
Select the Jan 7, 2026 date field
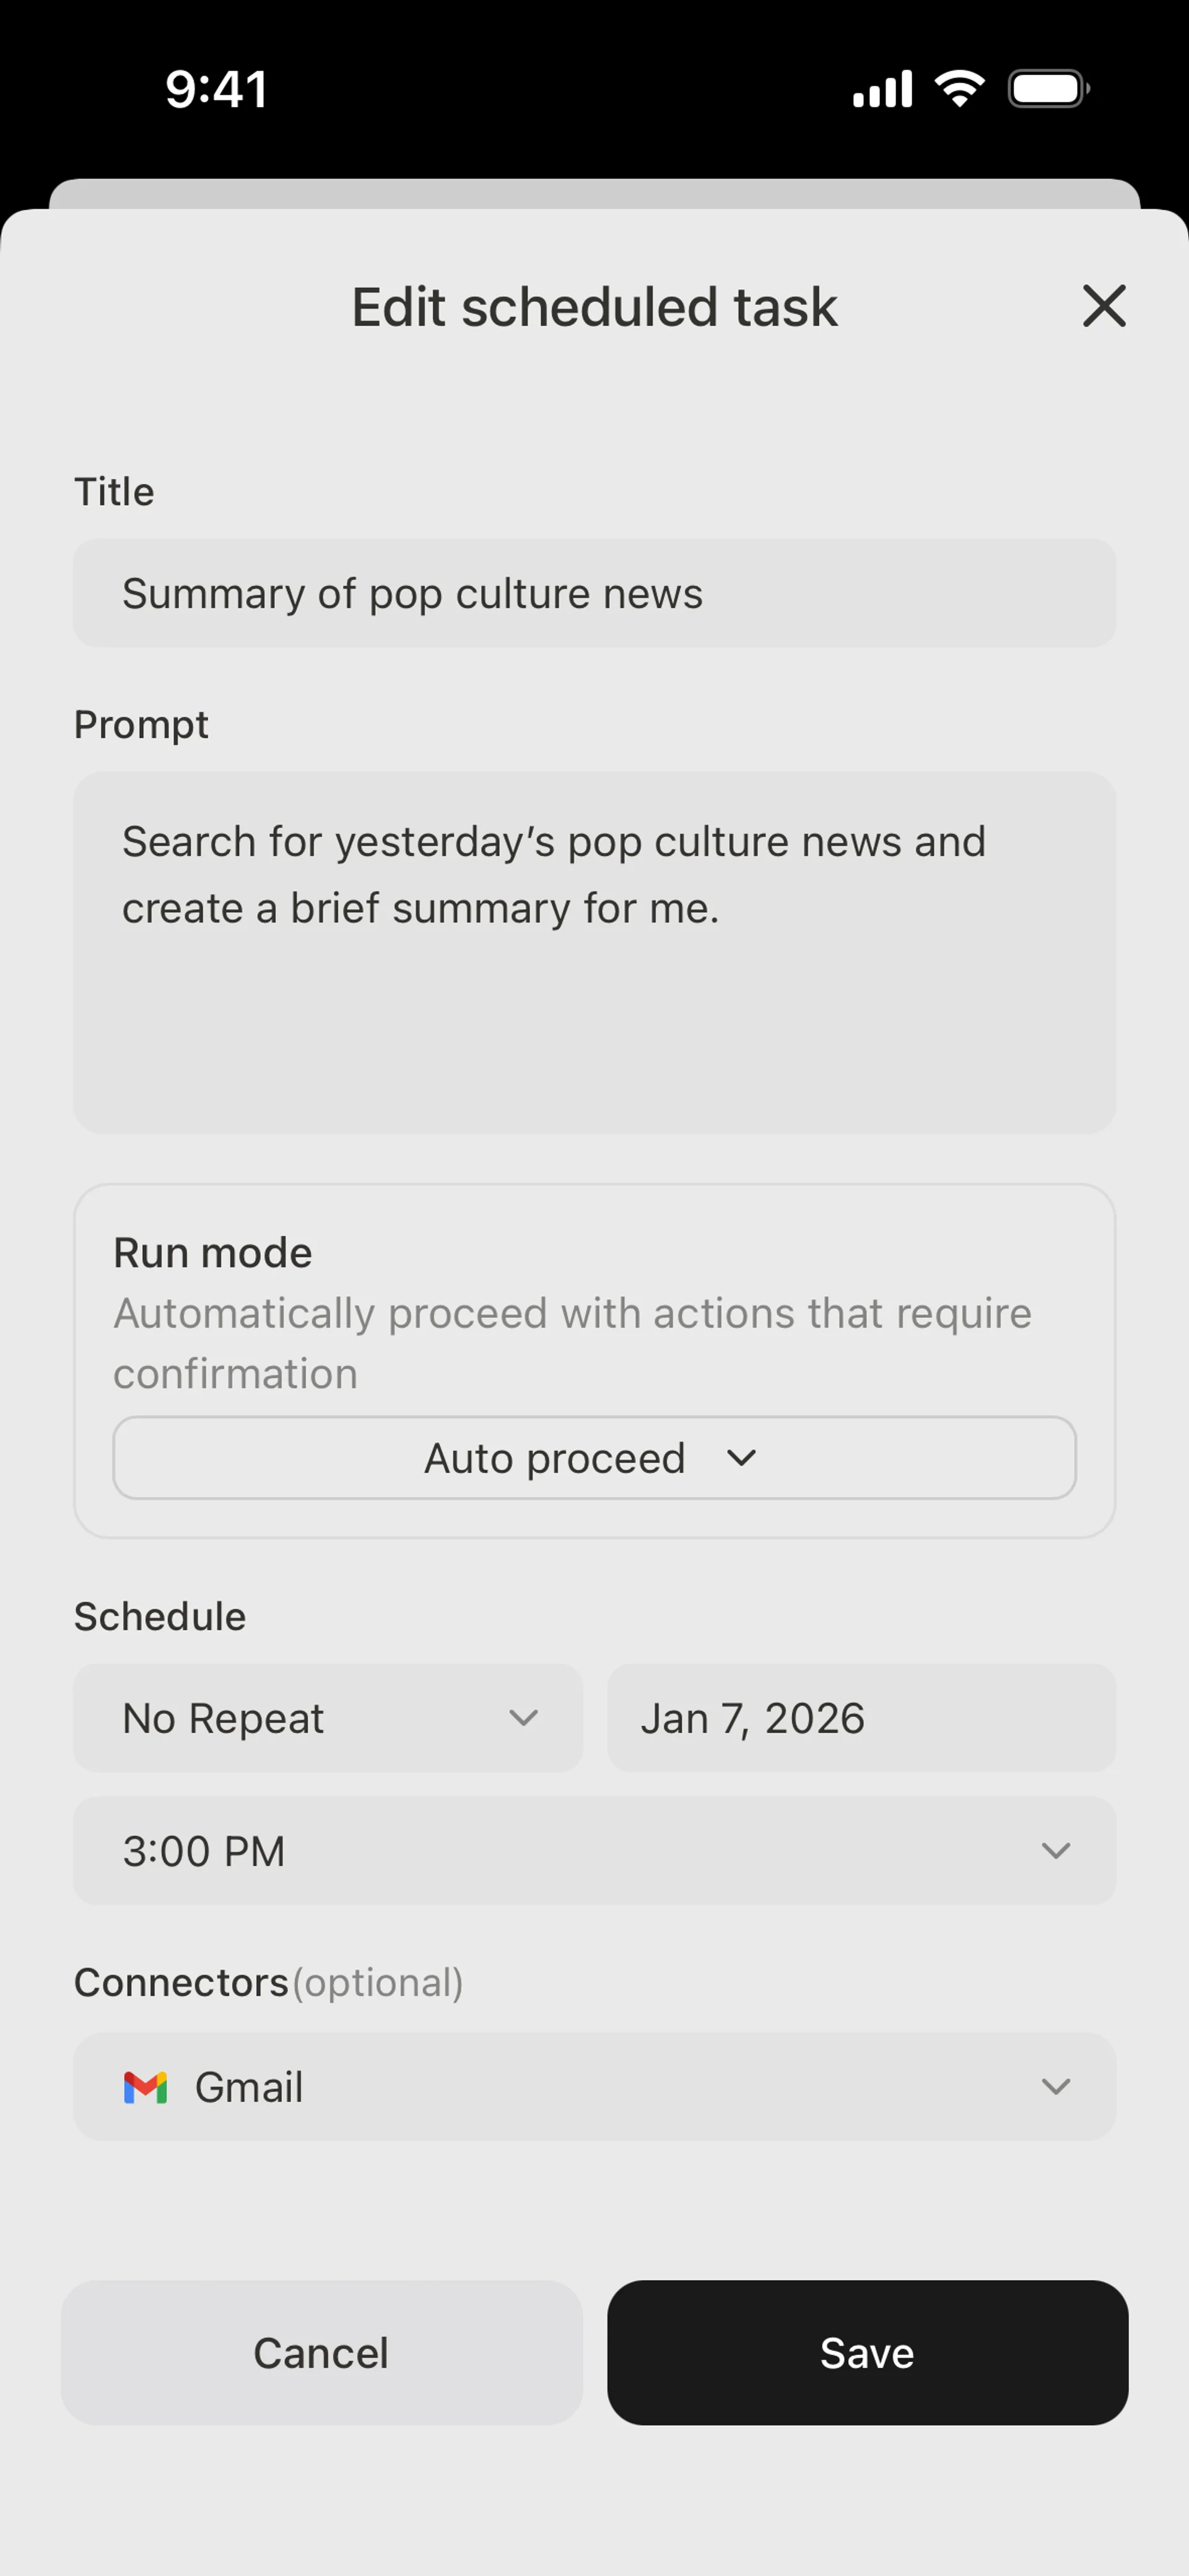(x=861, y=1718)
